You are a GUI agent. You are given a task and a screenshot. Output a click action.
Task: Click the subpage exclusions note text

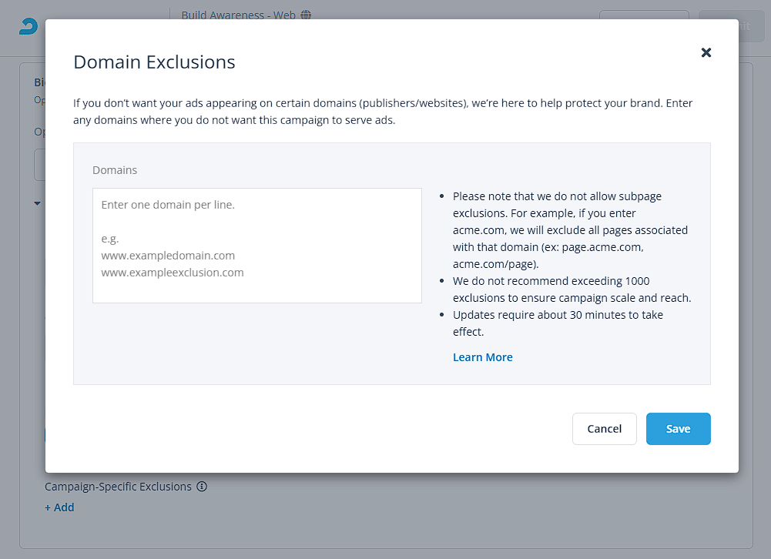(571, 230)
